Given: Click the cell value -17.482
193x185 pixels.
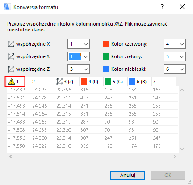Looking at the screenshot, I should coord(17,90).
